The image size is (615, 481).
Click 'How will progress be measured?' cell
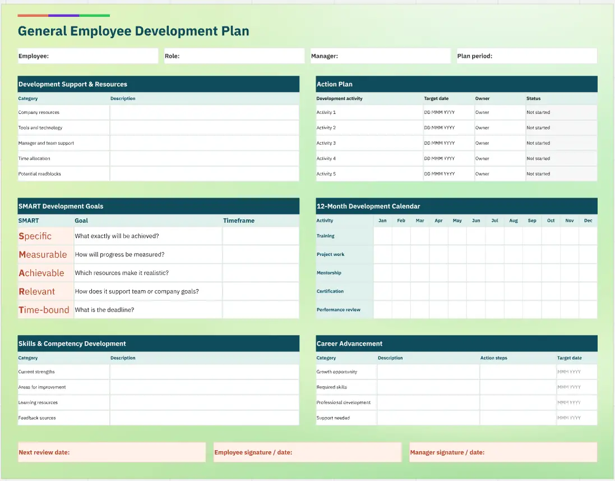pos(148,254)
